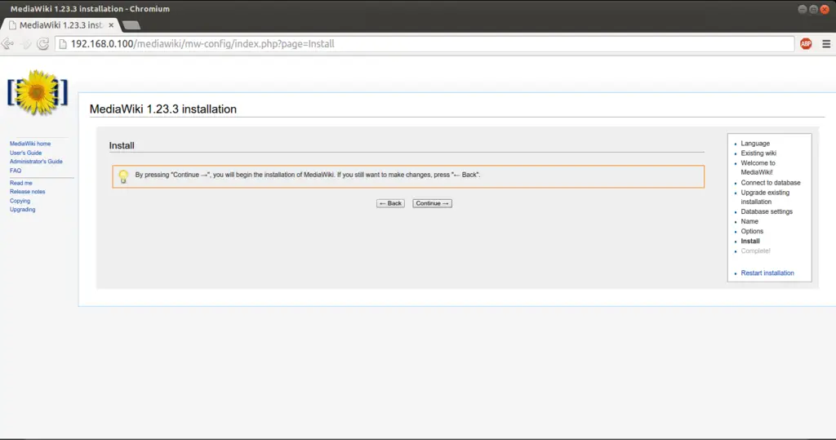This screenshot has width=836, height=440.
Task: Click the browser back arrow
Action: (8, 44)
